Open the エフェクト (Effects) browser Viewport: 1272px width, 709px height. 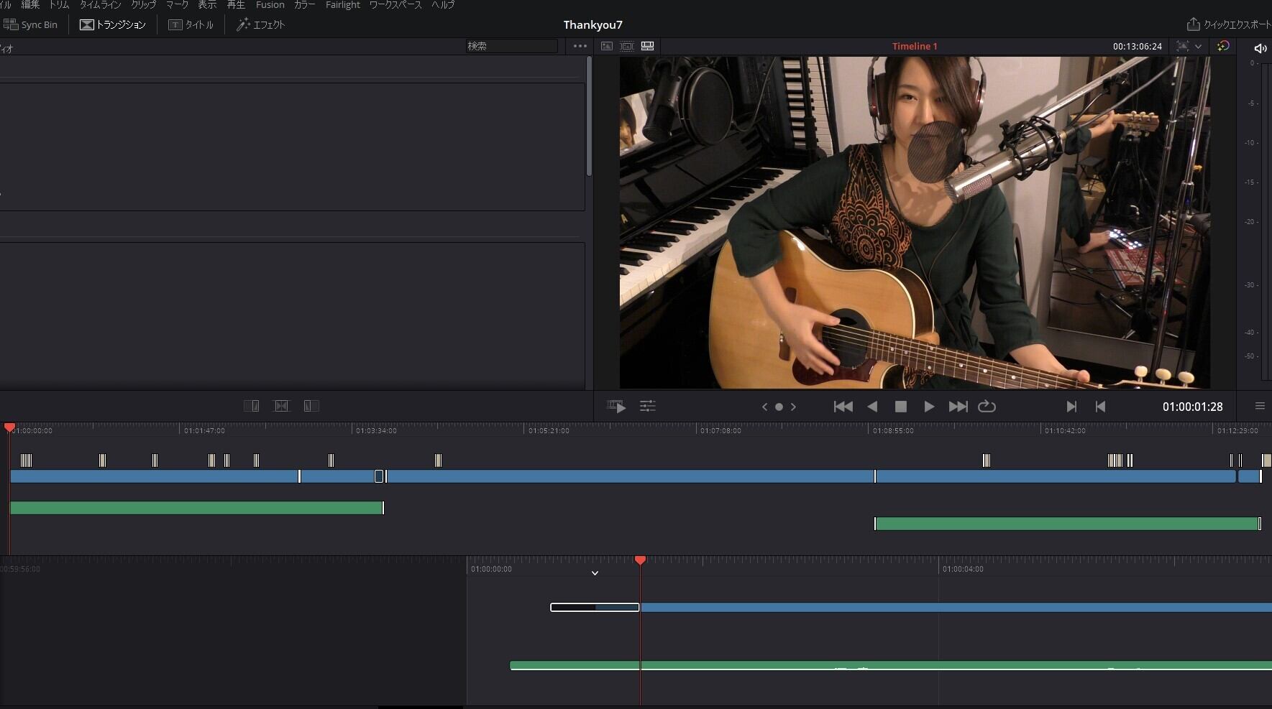pyautogui.click(x=261, y=24)
